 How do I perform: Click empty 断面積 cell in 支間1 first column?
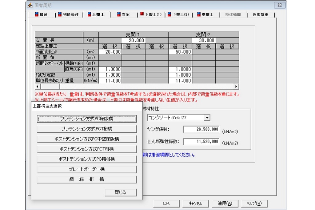tap(110, 58)
